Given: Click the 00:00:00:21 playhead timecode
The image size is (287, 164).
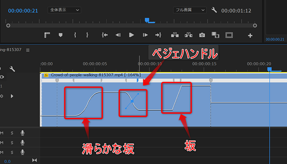Looking at the screenshot, I should tap(23, 11).
